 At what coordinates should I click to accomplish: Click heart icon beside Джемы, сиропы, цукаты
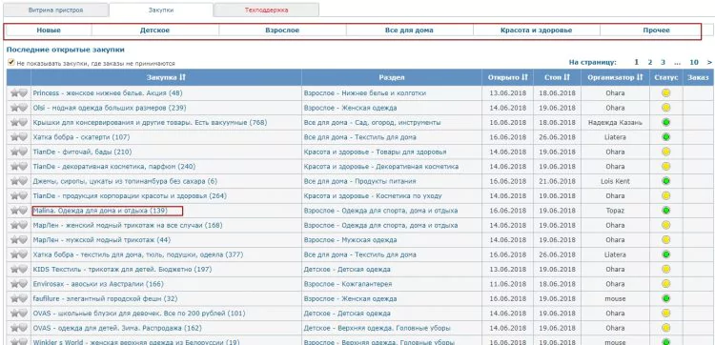(x=23, y=181)
